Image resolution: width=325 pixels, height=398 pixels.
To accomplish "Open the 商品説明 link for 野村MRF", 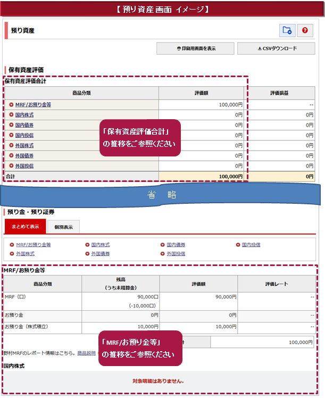I will (87, 353).
